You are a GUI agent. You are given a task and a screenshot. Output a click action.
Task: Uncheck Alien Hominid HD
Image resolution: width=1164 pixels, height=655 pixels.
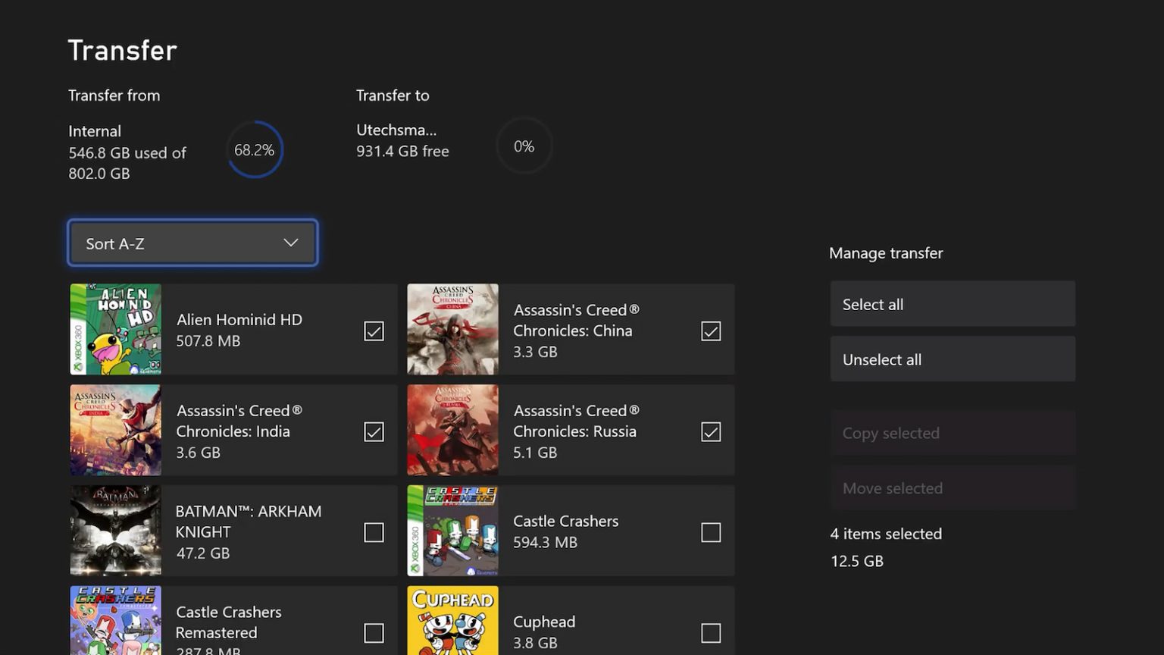pyautogui.click(x=374, y=331)
